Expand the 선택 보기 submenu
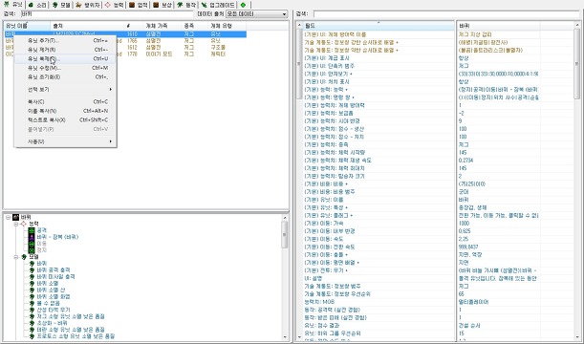 (65, 90)
